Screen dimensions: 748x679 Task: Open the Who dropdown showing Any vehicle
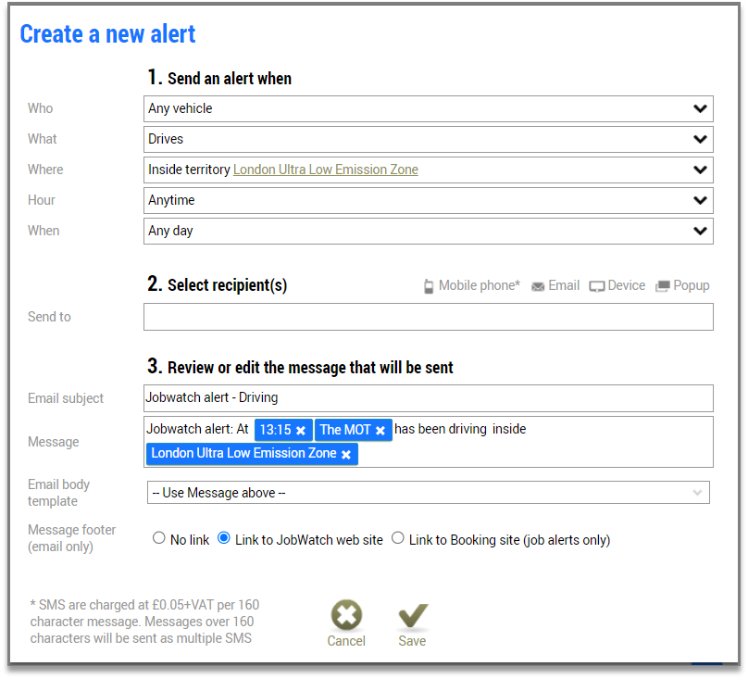[x=428, y=108]
